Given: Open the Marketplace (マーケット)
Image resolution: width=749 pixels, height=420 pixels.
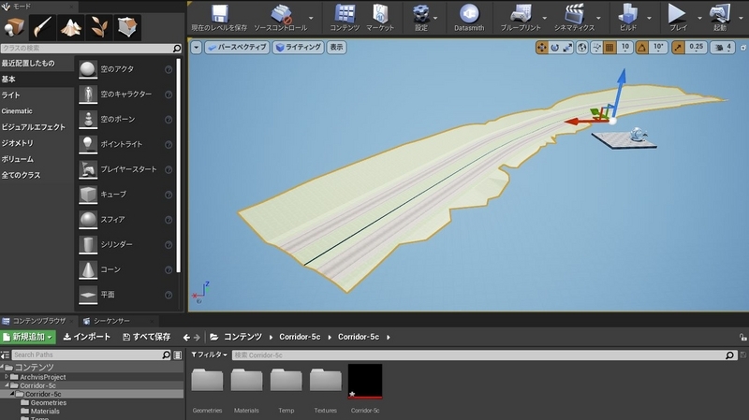Looking at the screenshot, I should (x=380, y=18).
